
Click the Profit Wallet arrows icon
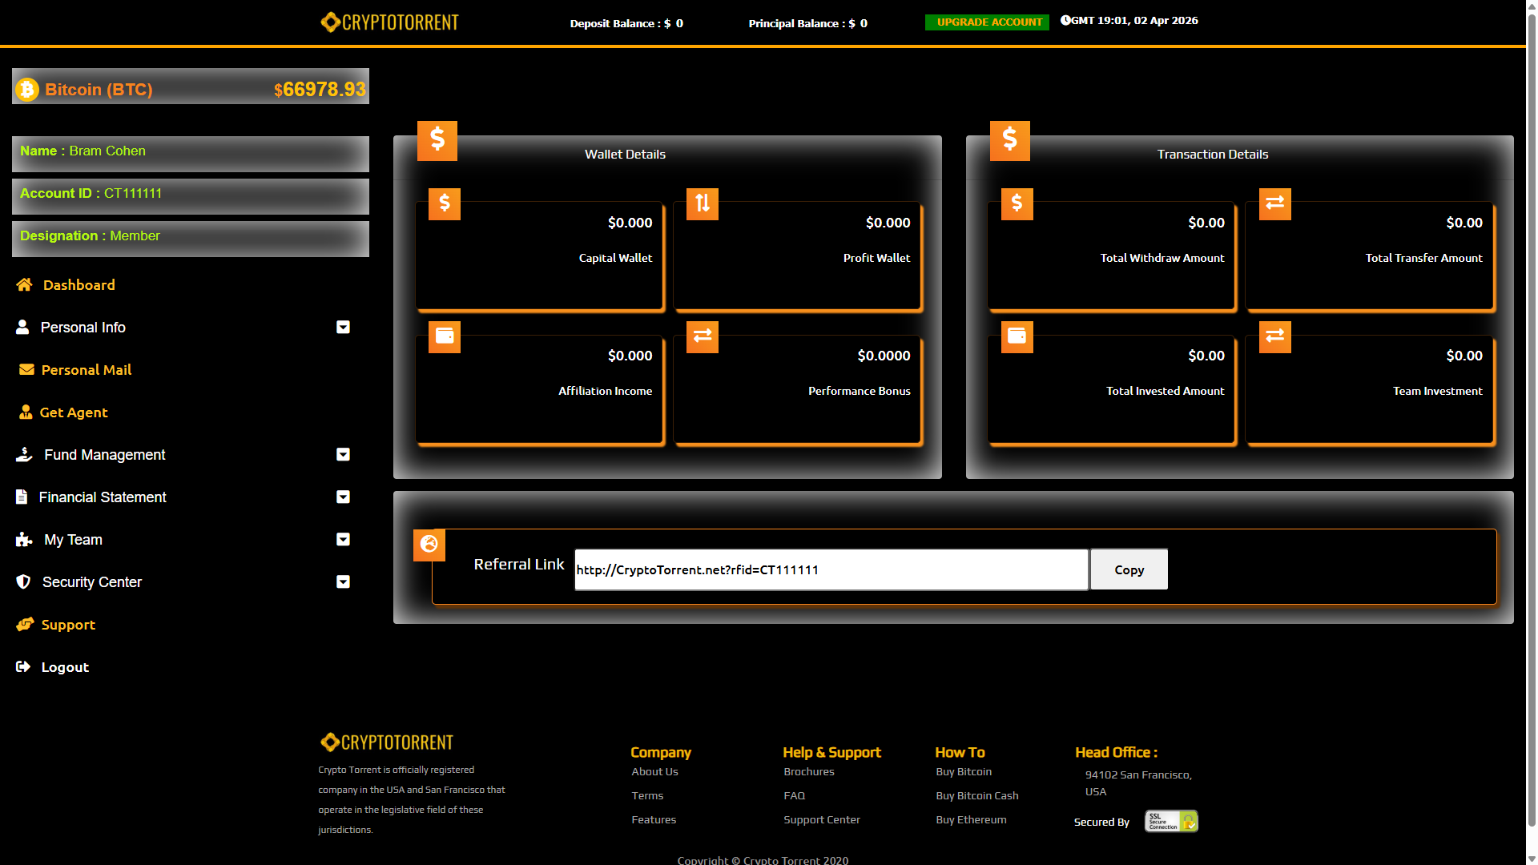pos(703,203)
